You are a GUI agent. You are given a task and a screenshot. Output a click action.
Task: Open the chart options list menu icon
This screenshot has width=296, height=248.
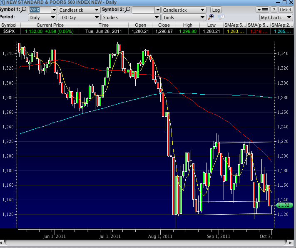pos(262,10)
